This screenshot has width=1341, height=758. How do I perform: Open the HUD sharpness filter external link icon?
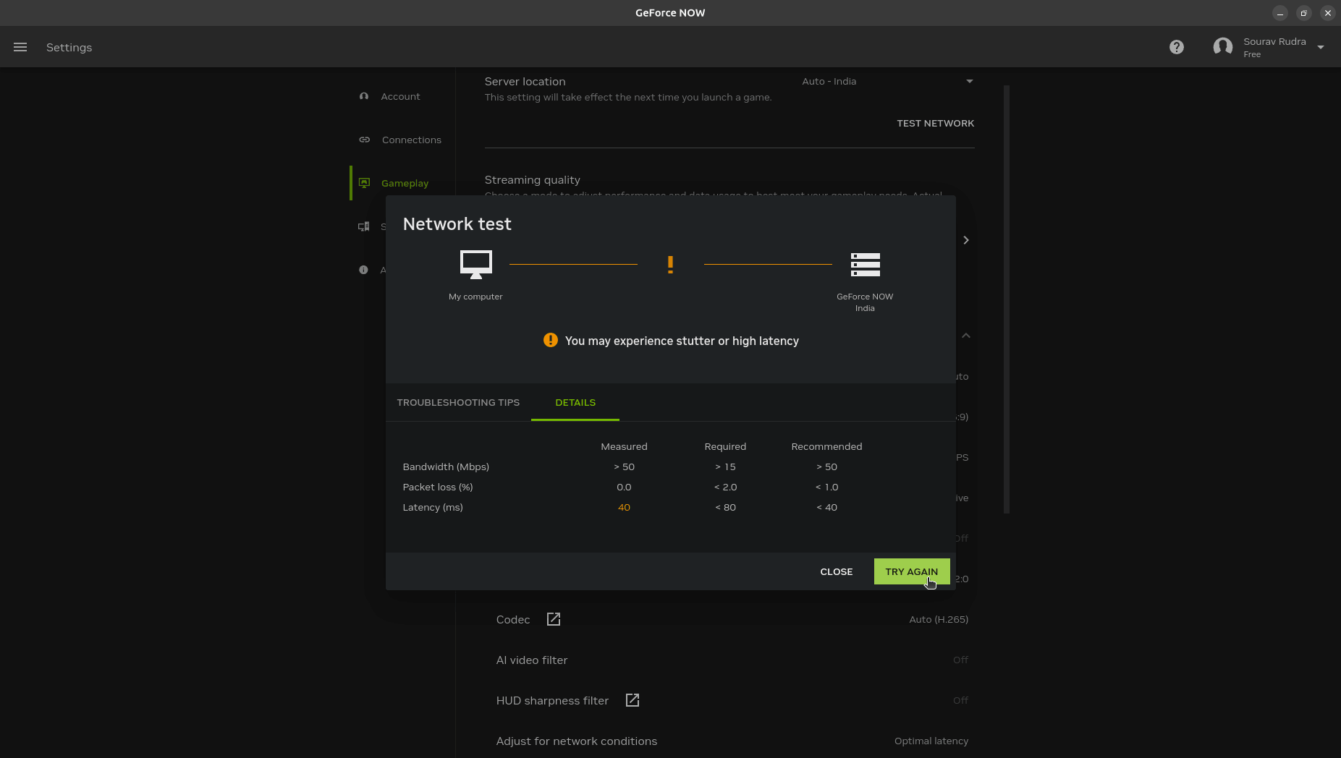[633, 700]
